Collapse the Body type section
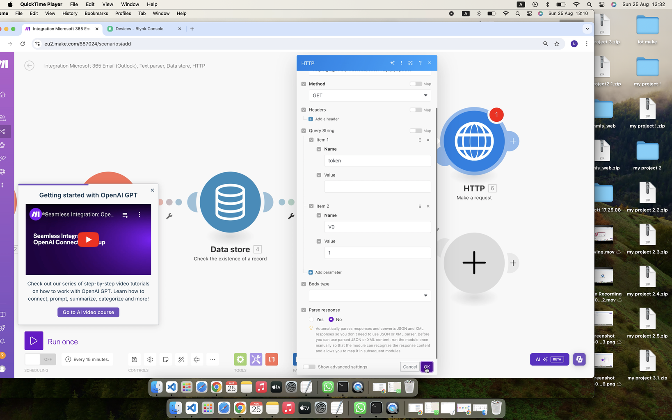 [x=304, y=284]
